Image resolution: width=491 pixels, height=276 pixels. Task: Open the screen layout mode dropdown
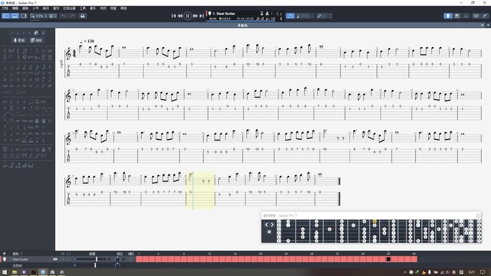(53, 16)
